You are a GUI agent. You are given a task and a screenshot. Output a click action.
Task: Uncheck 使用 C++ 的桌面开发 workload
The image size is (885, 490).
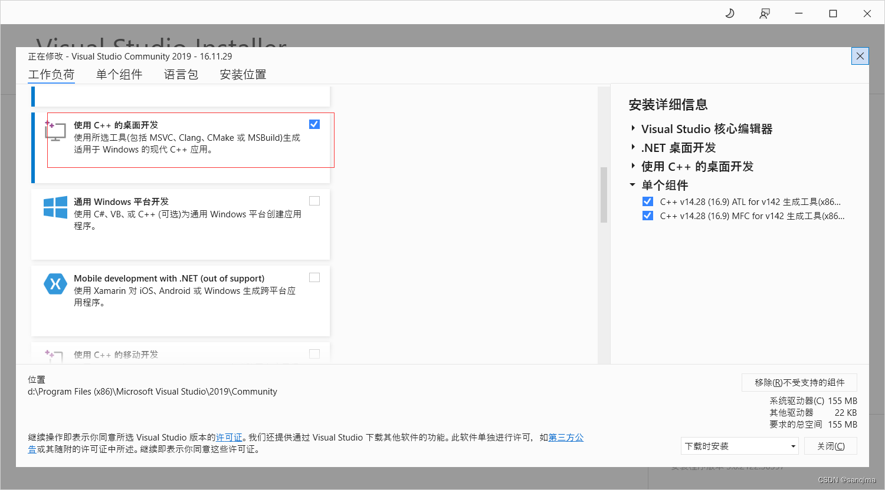click(x=314, y=124)
